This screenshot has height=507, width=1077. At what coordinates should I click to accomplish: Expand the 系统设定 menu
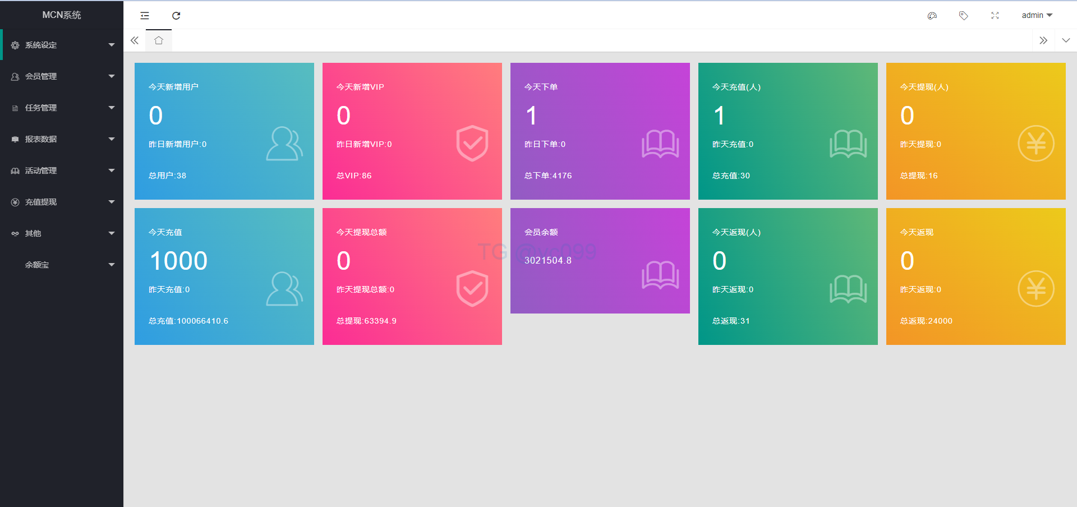tap(62, 45)
